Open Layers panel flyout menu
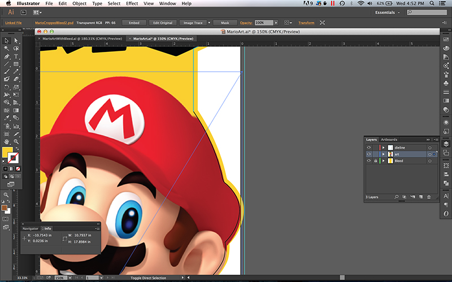This screenshot has height=282, width=452. pyautogui.click(x=436, y=139)
